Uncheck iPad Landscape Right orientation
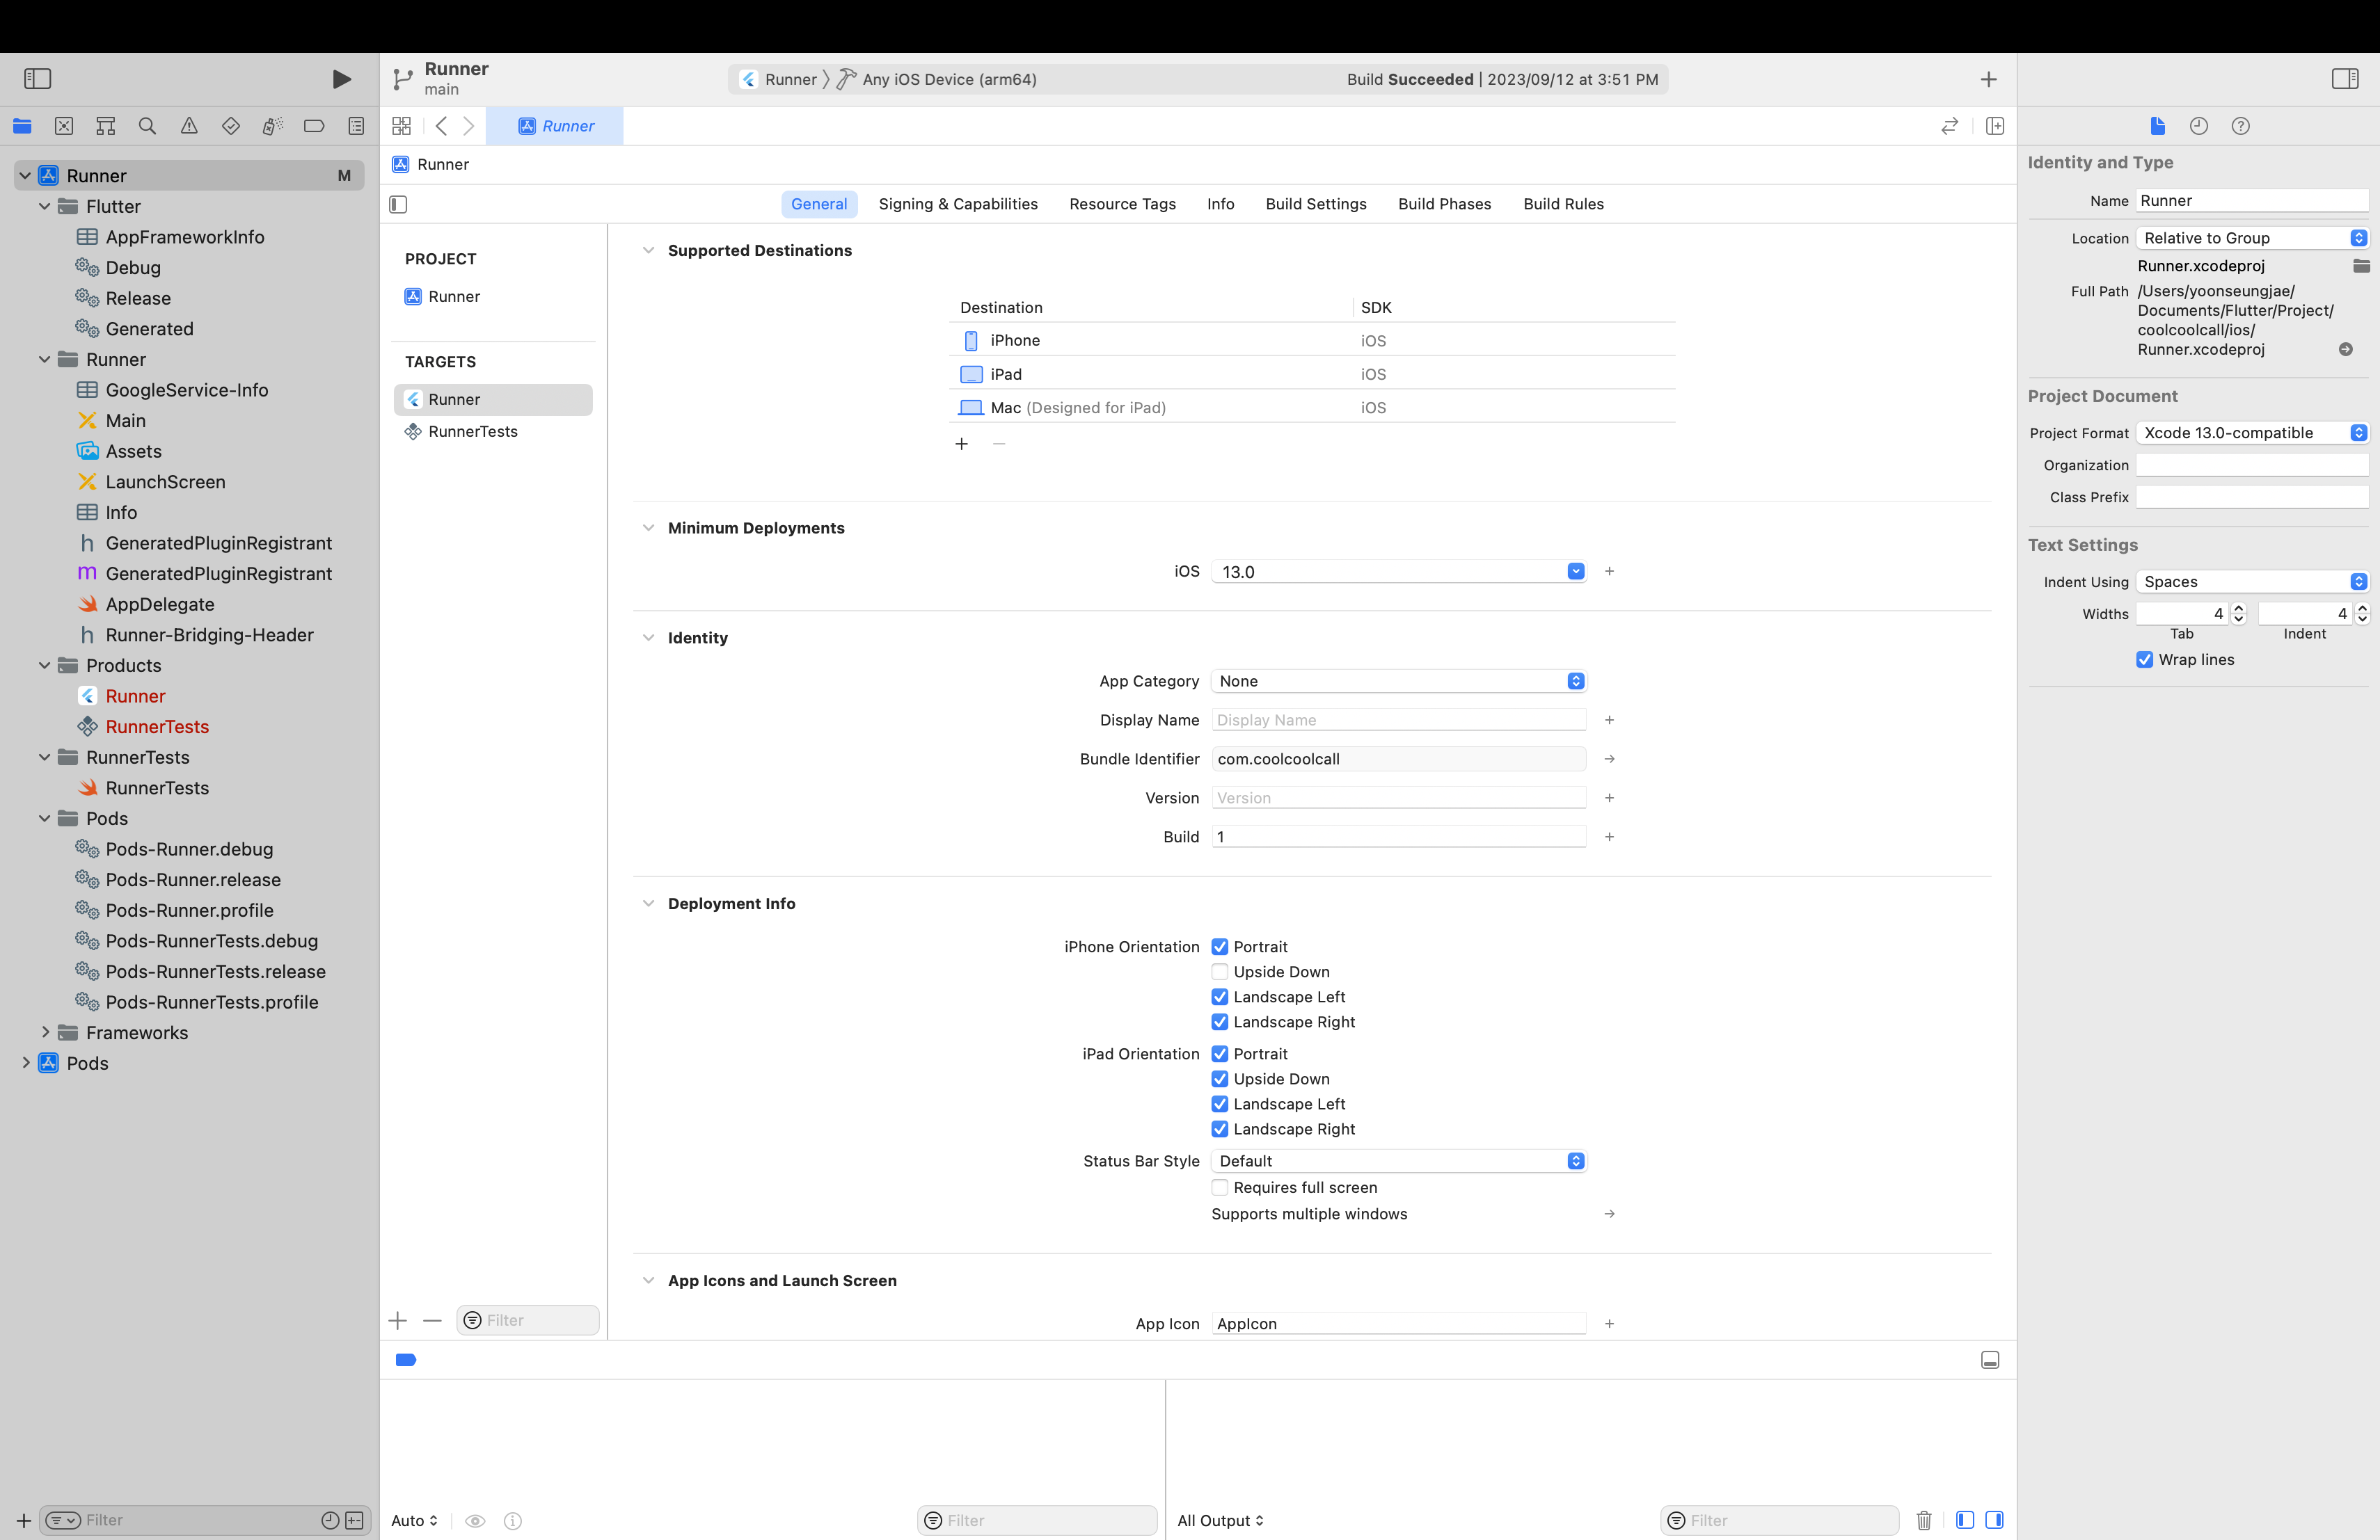Screen dimensions: 2380x1540 [x=1220, y=1128]
